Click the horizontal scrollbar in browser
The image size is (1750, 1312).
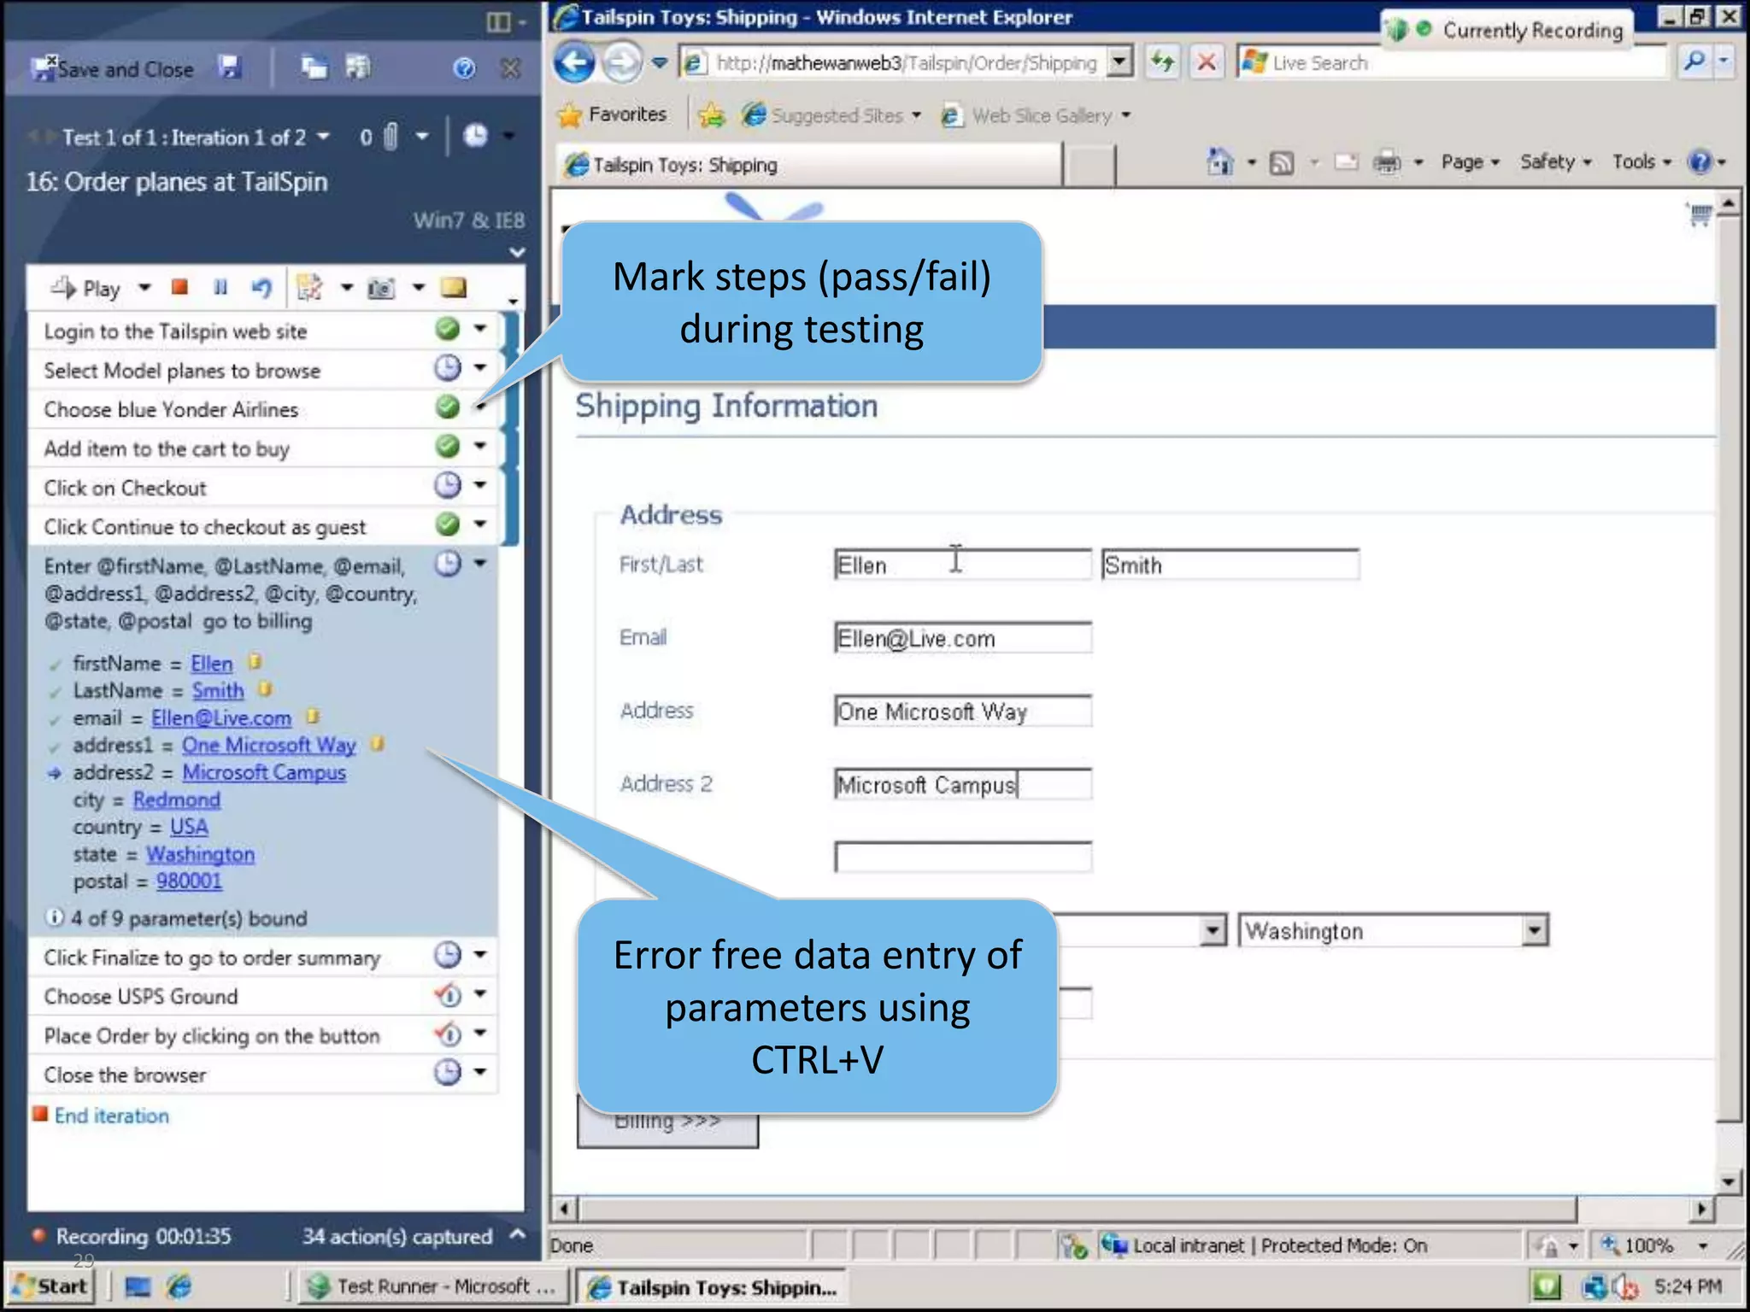click(x=1077, y=1209)
